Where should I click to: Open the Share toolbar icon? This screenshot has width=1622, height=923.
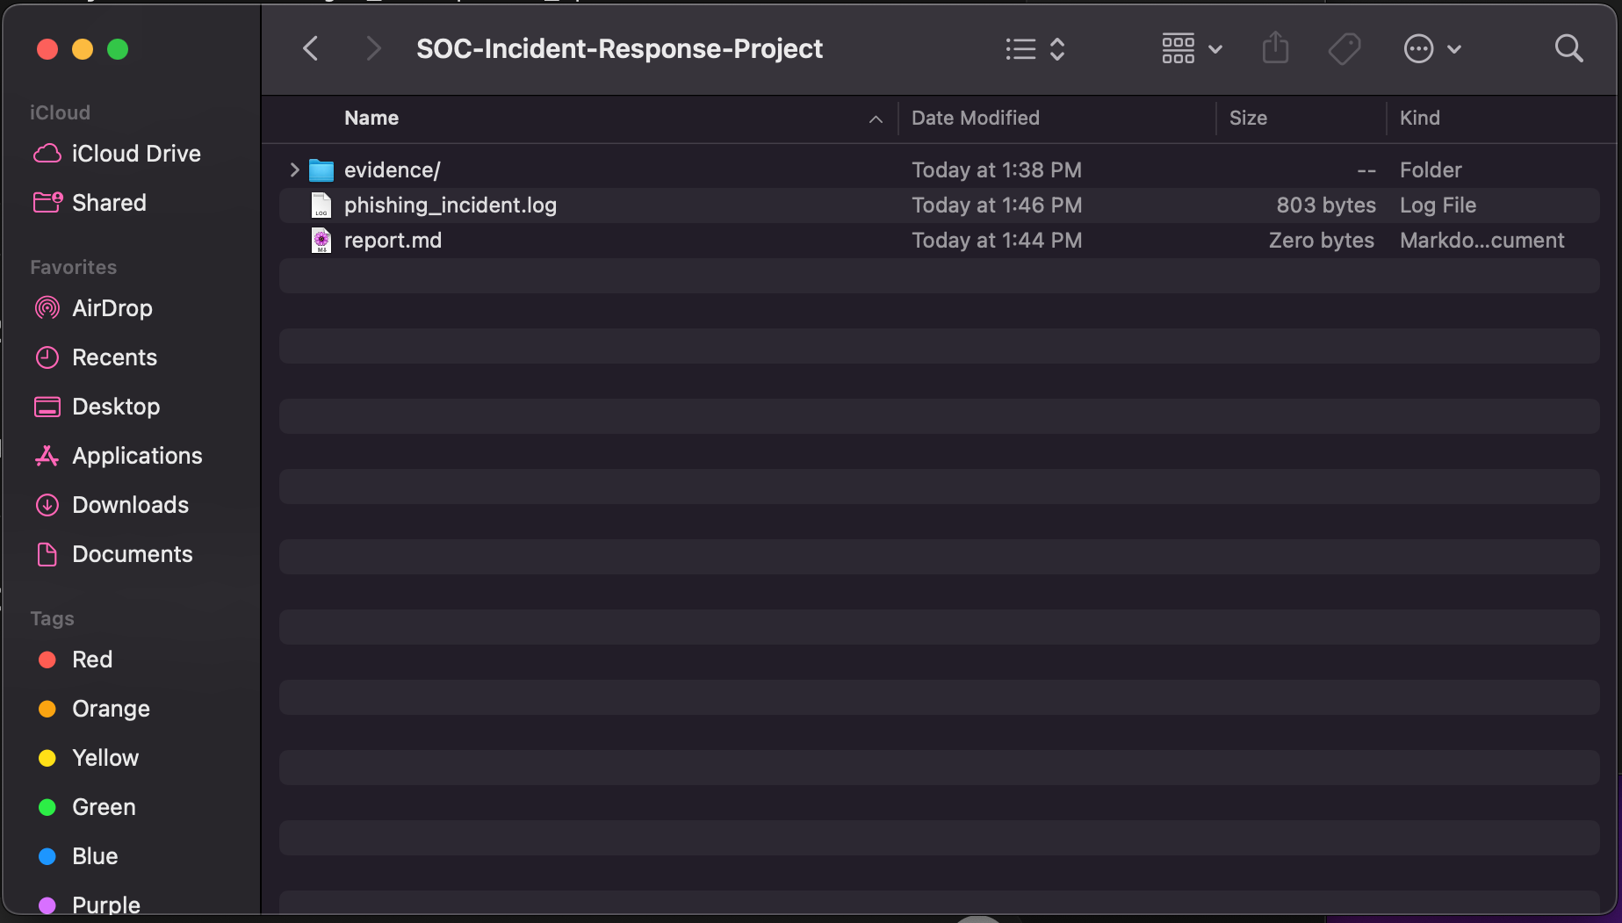tap(1275, 48)
